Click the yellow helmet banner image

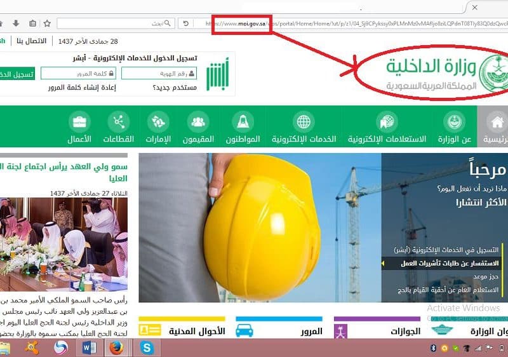(x=260, y=227)
